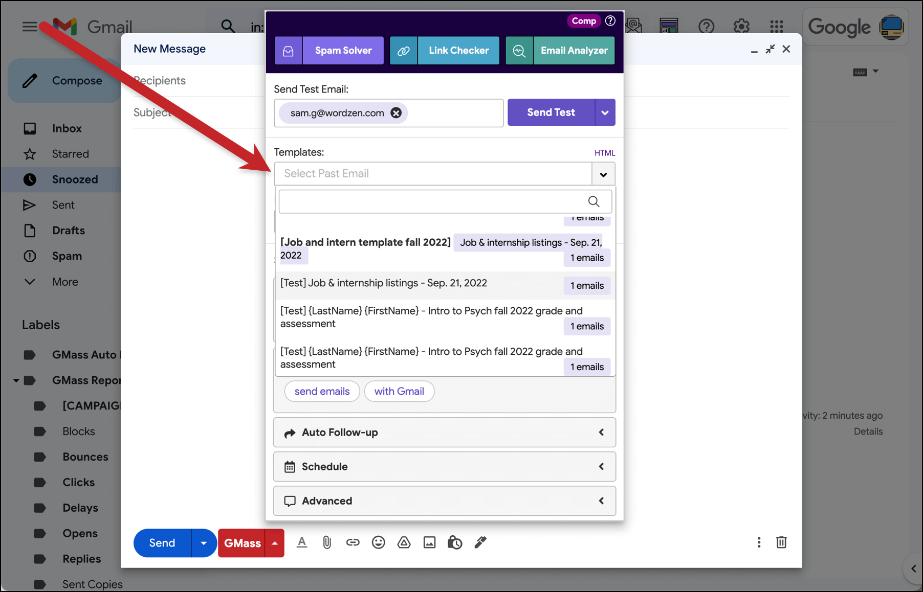Image resolution: width=923 pixels, height=592 pixels.
Task: Expand the Schedule section
Action: 445,467
